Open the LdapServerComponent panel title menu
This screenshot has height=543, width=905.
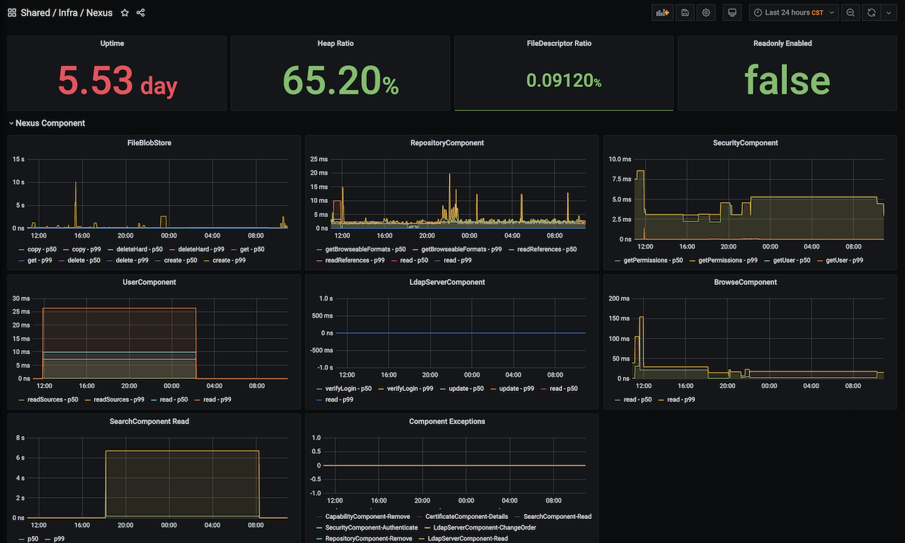pos(447,282)
